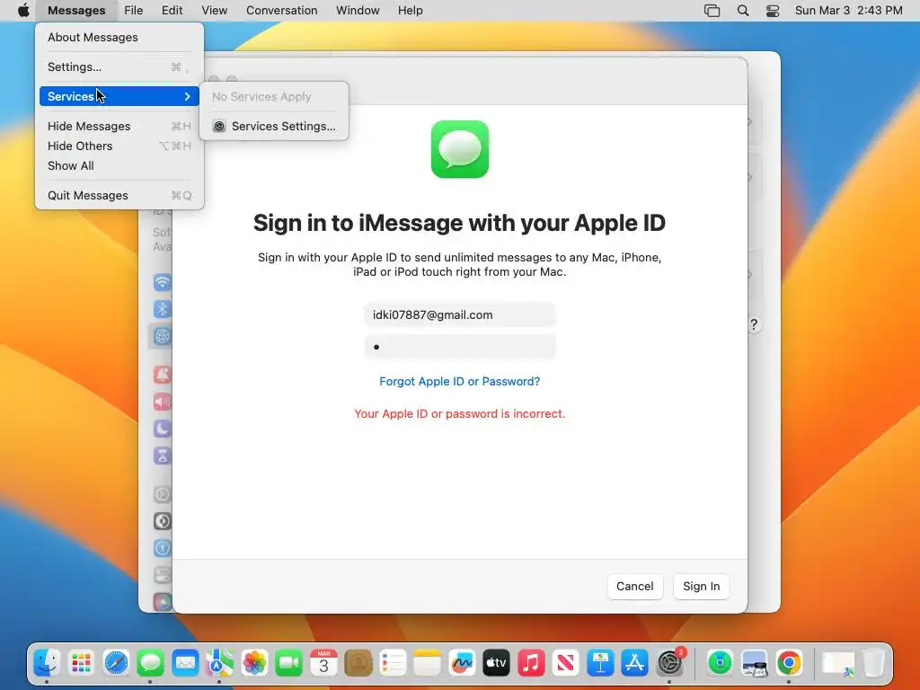Select Hide Messages

point(119,126)
